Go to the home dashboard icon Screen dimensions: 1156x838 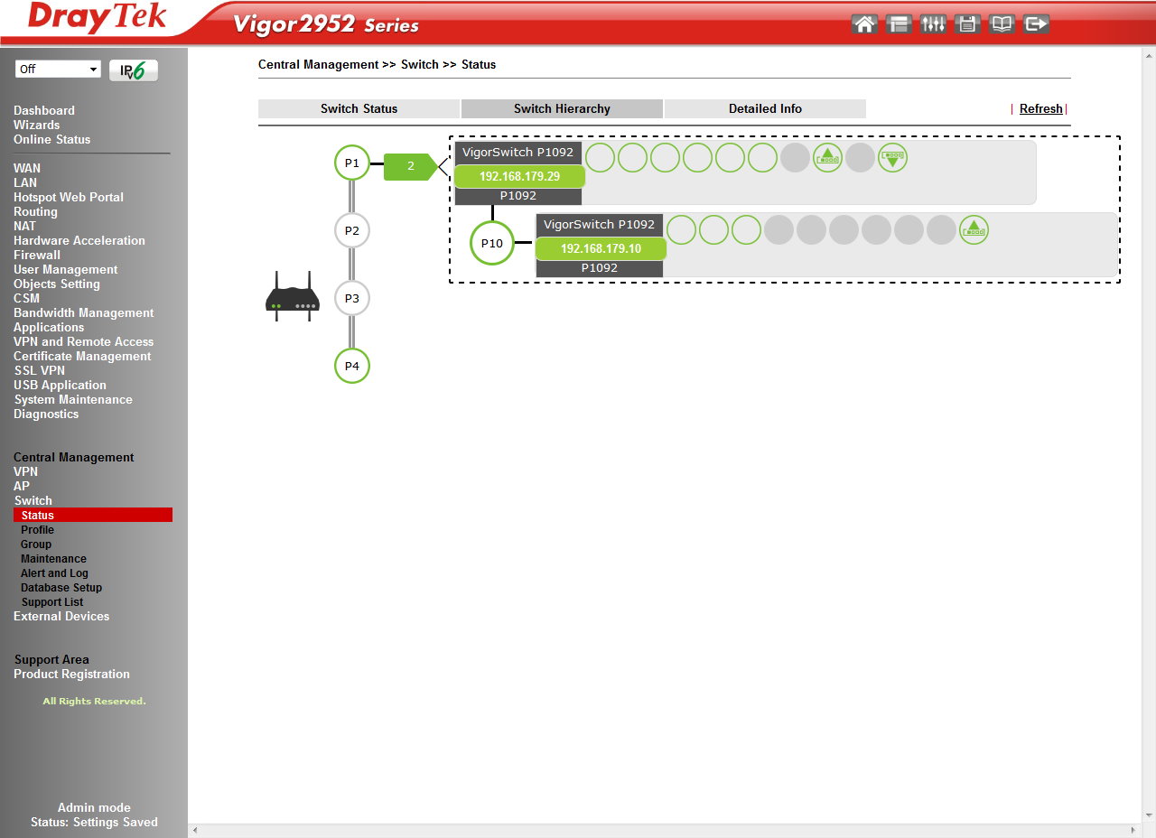pyautogui.click(x=864, y=24)
